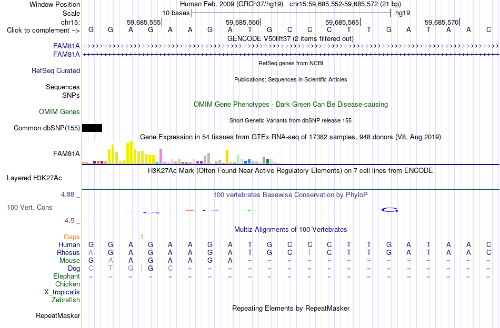This screenshot has width=500, height=328.
Task: Select the Human alignment row label
Action: (x=69, y=244)
